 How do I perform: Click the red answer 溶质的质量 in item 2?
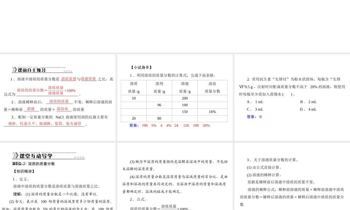coord(59,101)
